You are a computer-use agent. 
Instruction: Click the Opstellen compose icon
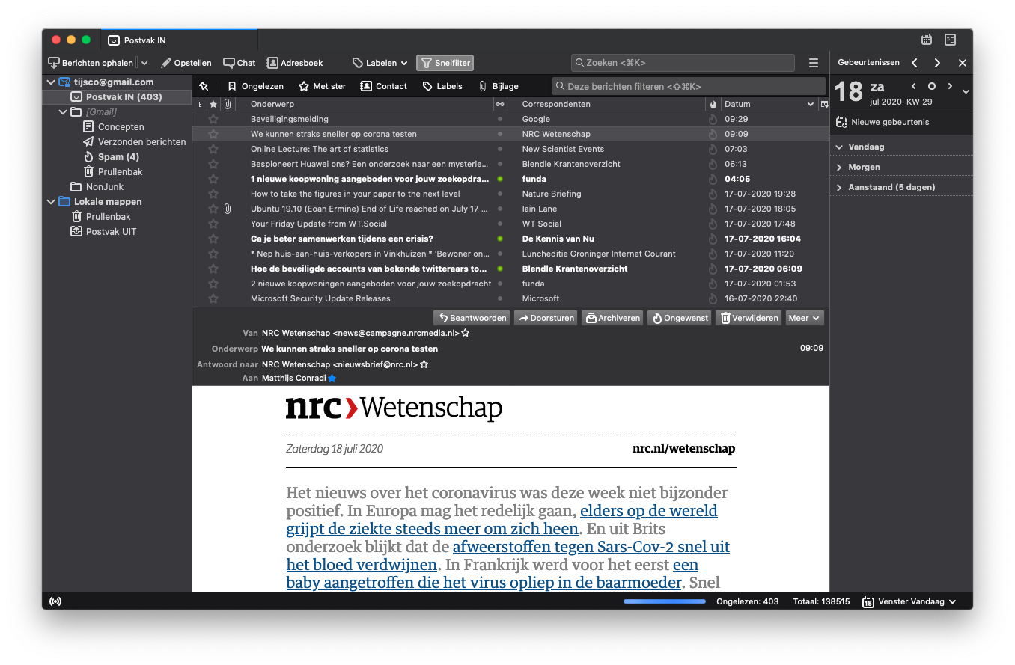(x=166, y=63)
